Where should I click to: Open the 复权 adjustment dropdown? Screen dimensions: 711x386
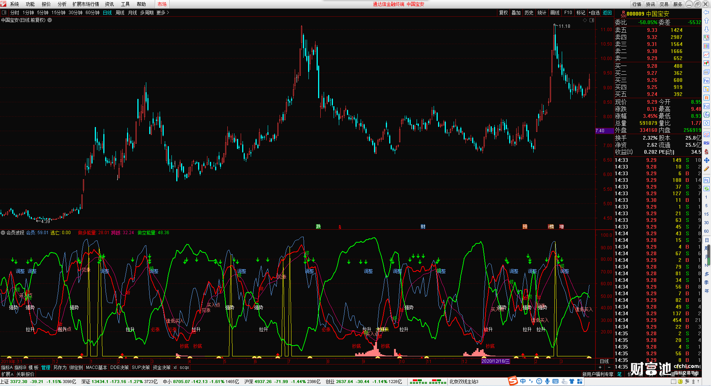click(503, 13)
